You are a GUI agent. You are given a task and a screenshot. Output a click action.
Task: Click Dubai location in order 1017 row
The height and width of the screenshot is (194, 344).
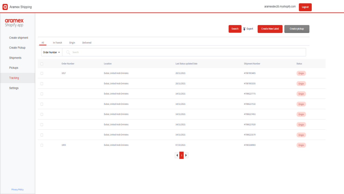116,73
